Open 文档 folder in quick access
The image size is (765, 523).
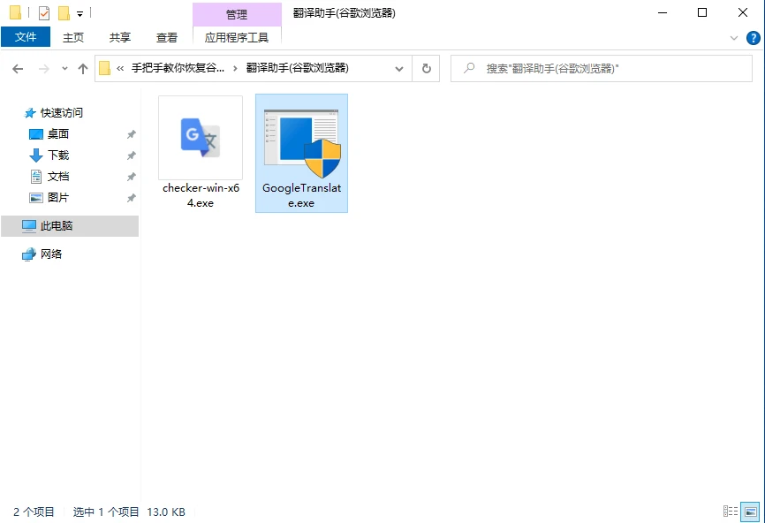(58, 176)
